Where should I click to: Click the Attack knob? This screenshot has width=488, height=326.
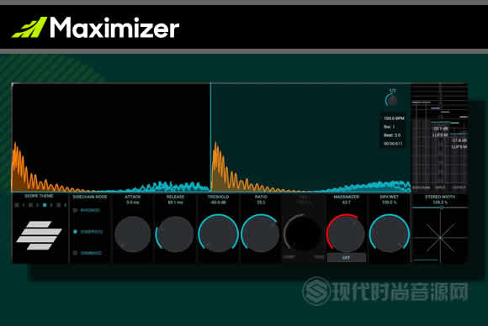(x=133, y=234)
